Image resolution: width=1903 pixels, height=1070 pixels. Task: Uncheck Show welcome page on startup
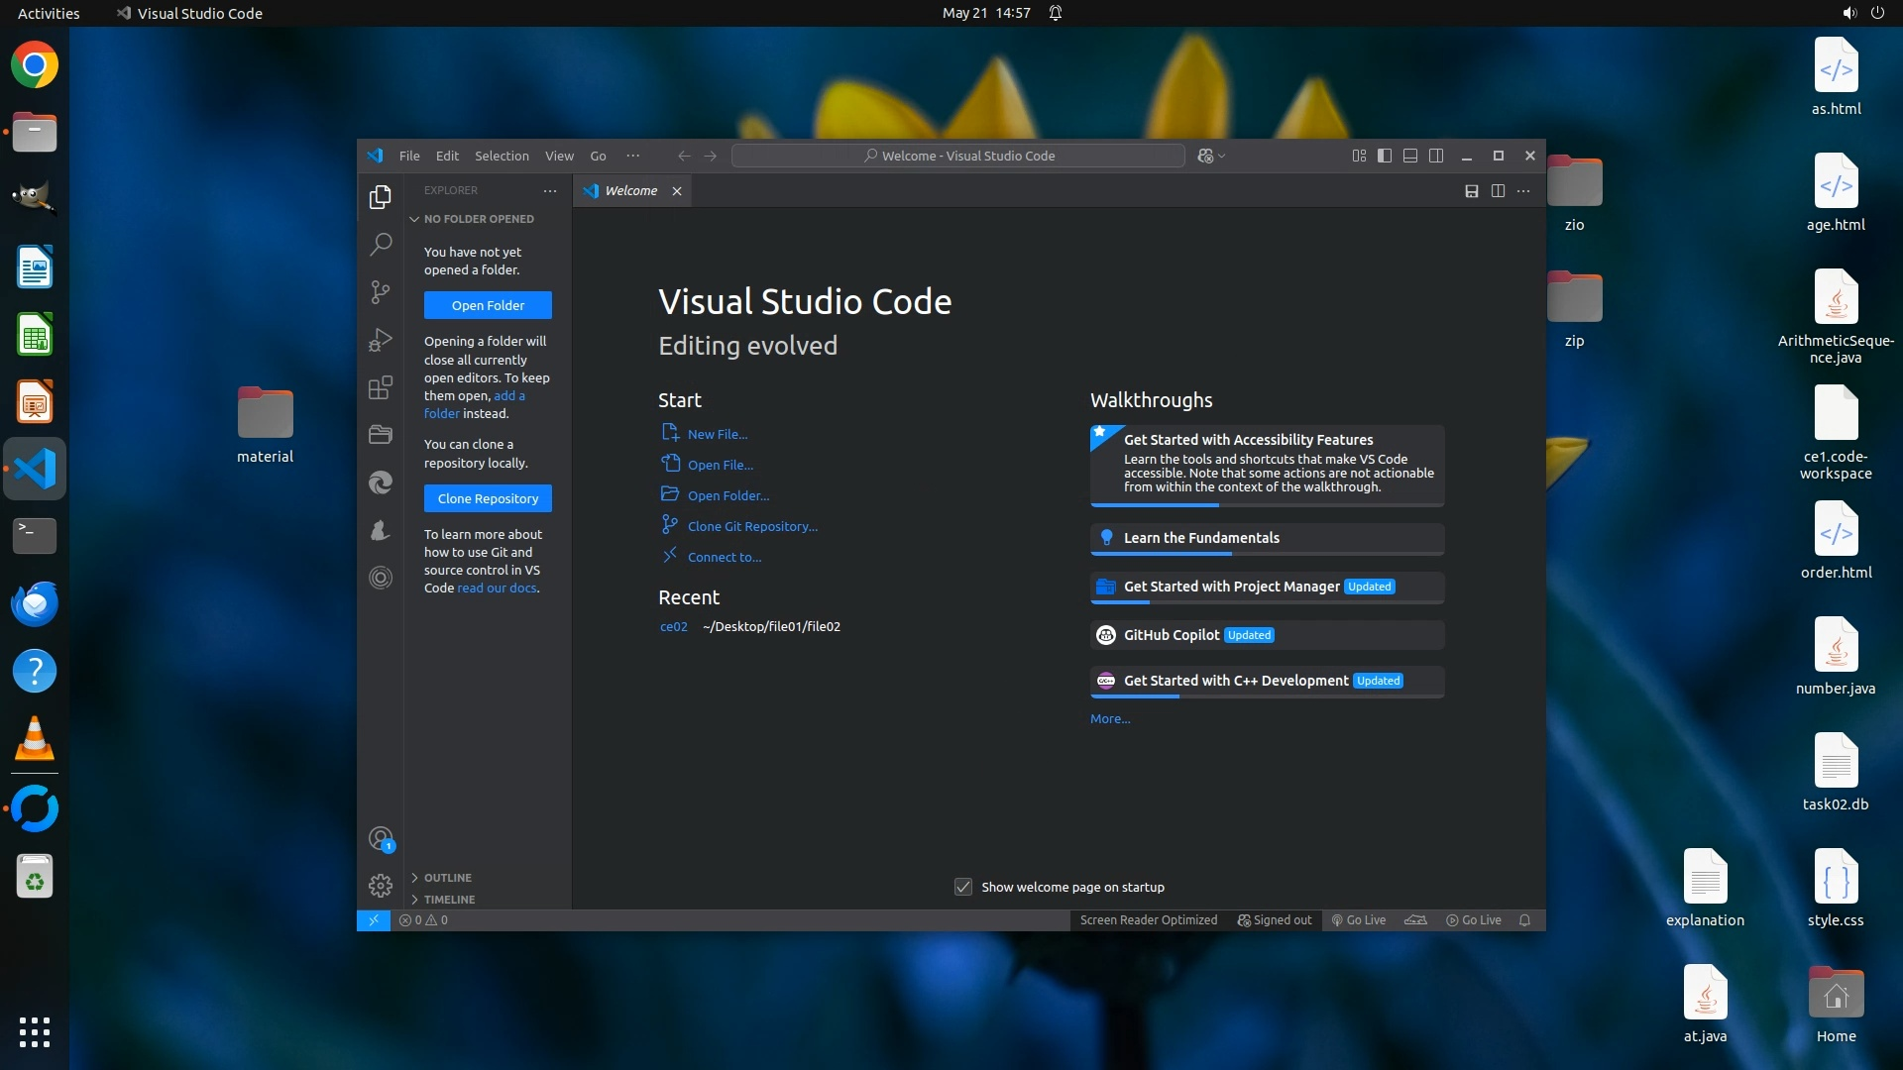963,887
